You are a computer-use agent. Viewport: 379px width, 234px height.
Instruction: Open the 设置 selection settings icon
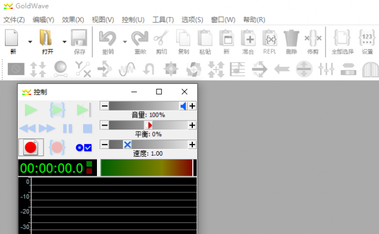tap(367, 42)
